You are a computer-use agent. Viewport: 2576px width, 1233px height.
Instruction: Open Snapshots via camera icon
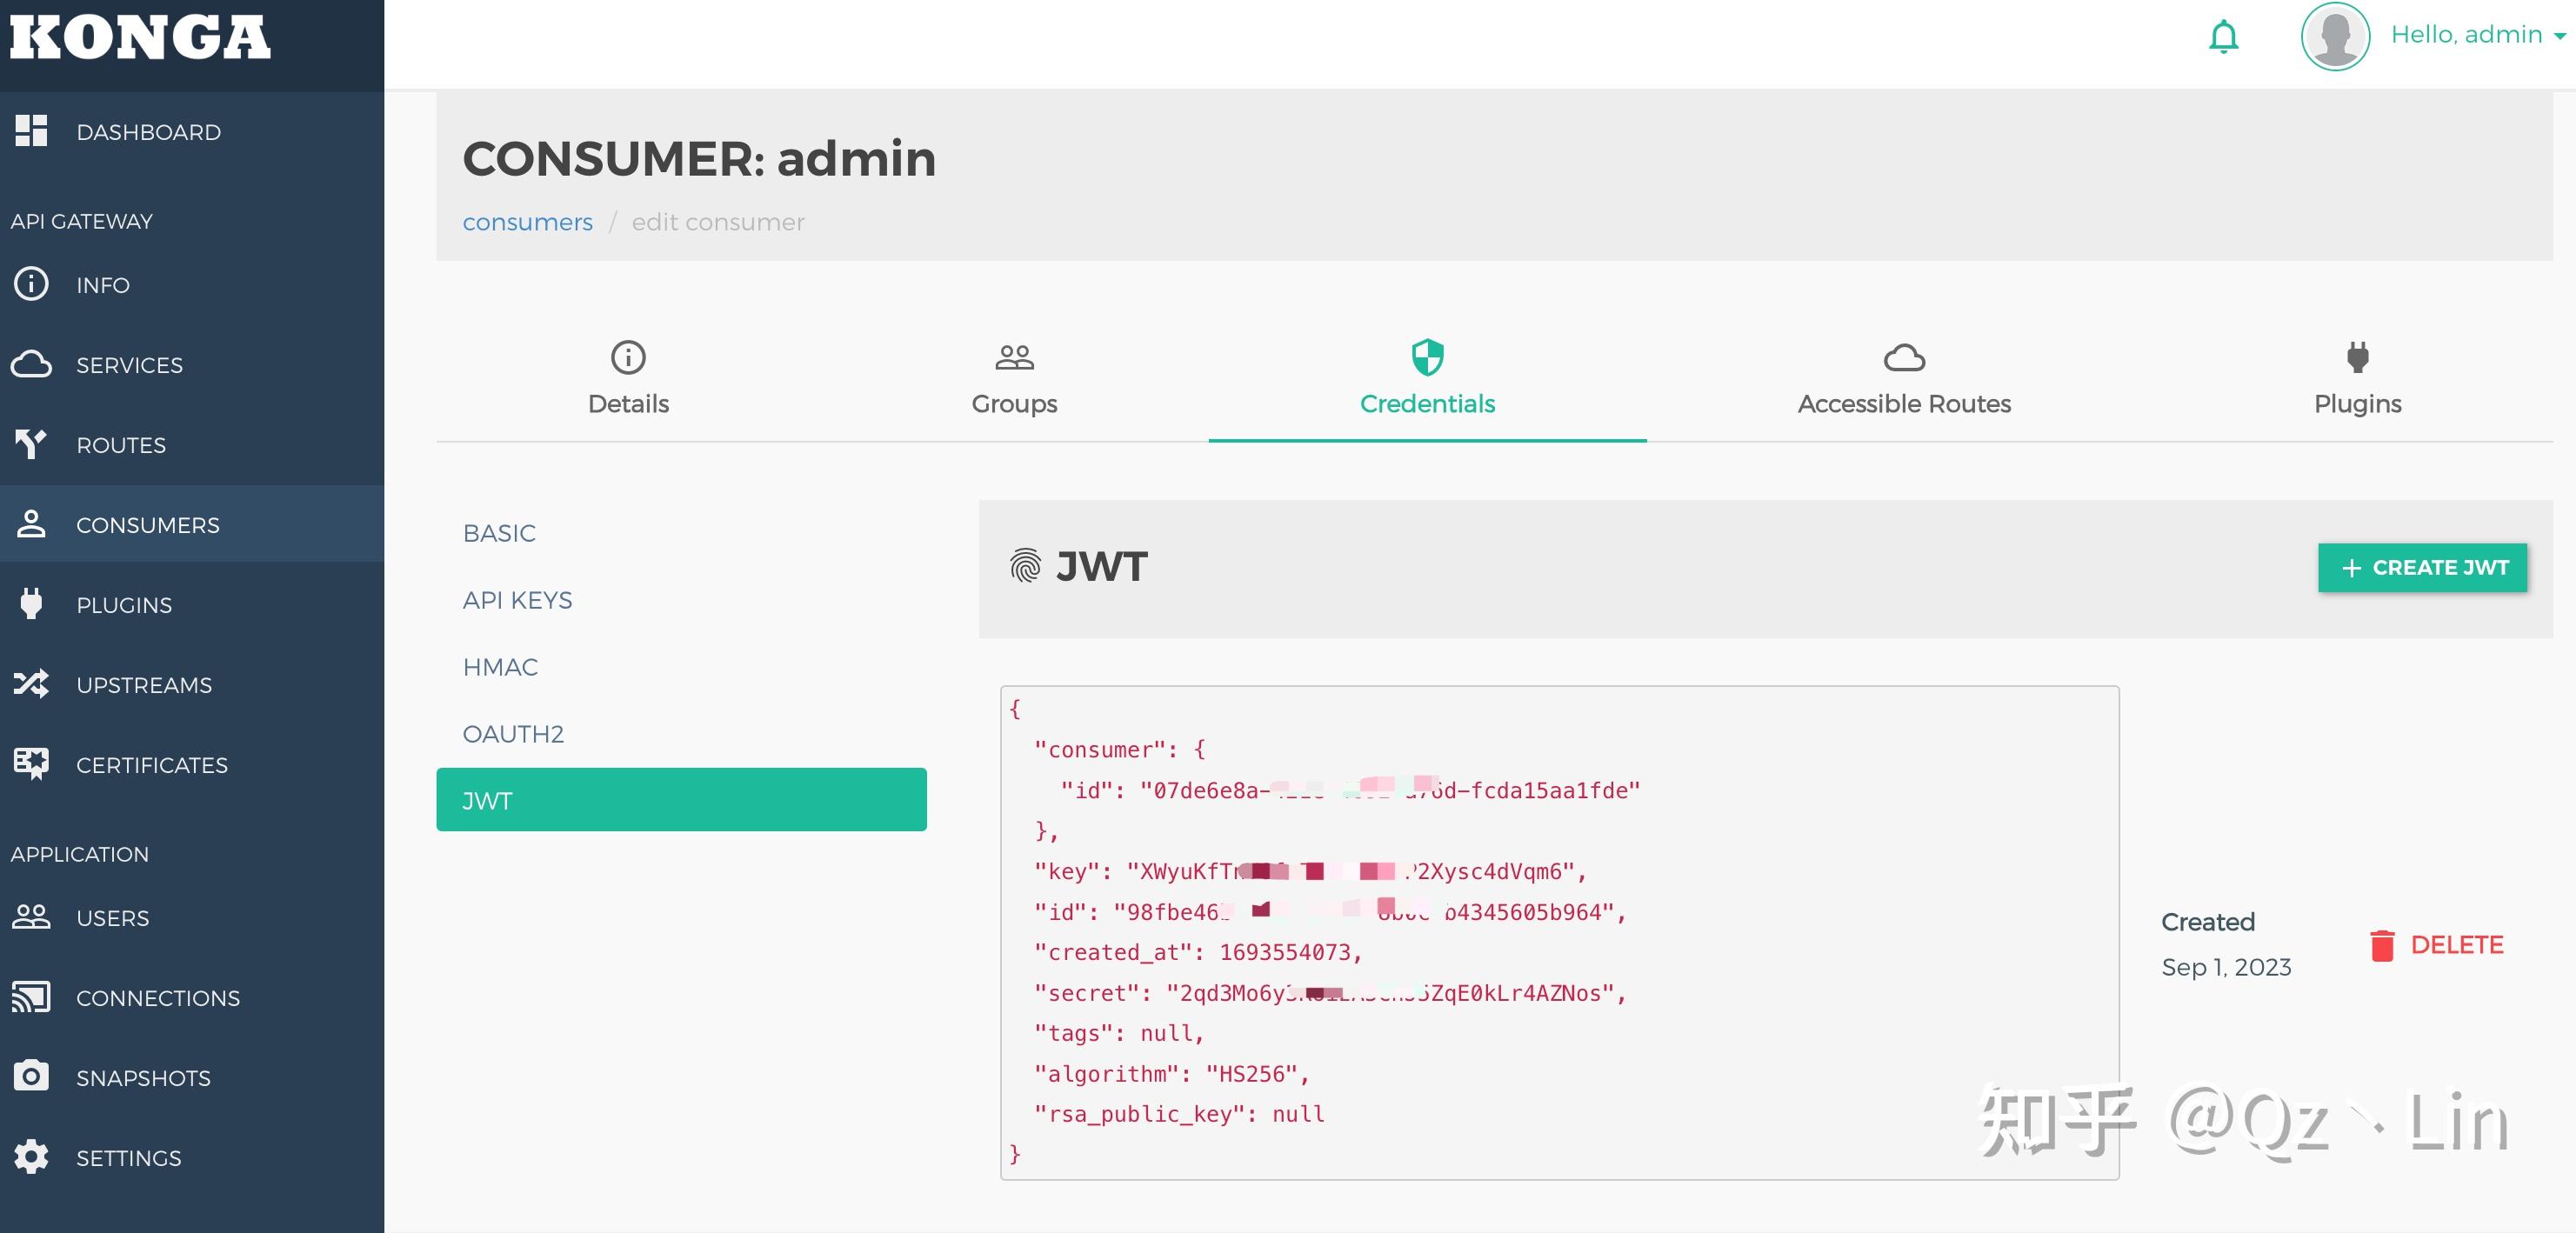(31, 1076)
